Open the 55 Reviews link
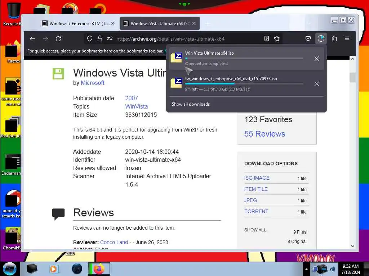Screen dimensions: 369x276 tap(265, 134)
